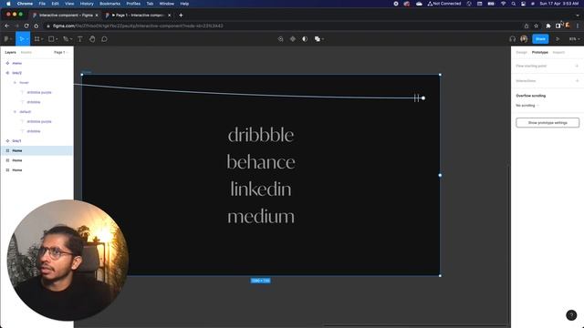The width and height of the screenshot is (584, 328).
Task: Open the No scrolling overflow dropdown
Action: pyautogui.click(x=527, y=106)
